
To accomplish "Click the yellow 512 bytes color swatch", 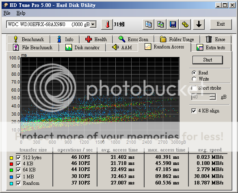I will (11, 158).
